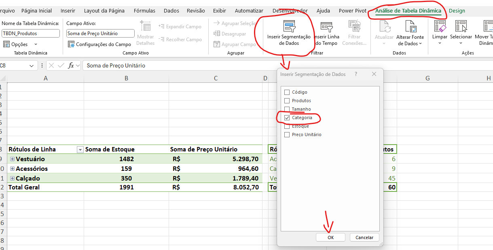Click the Expandir Campo icon
493x250 pixels.
pyautogui.click(x=162, y=27)
